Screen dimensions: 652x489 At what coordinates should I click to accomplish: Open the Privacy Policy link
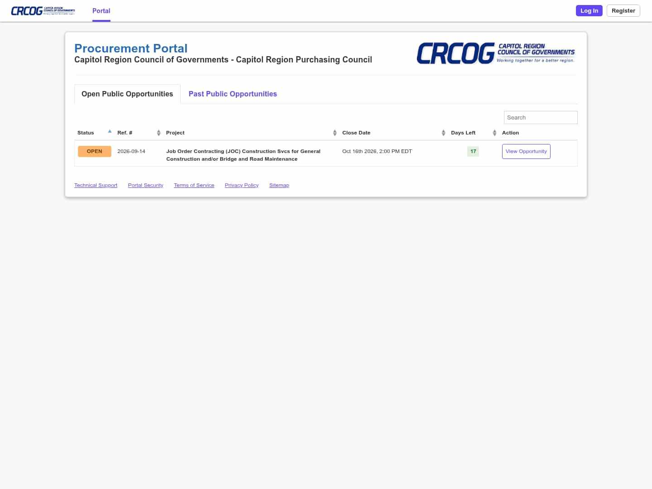(x=242, y=185)
